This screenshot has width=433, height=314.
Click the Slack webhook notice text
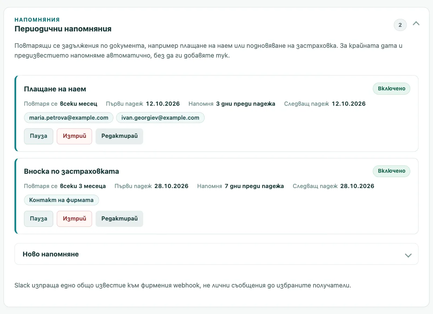tap(183, 285)
